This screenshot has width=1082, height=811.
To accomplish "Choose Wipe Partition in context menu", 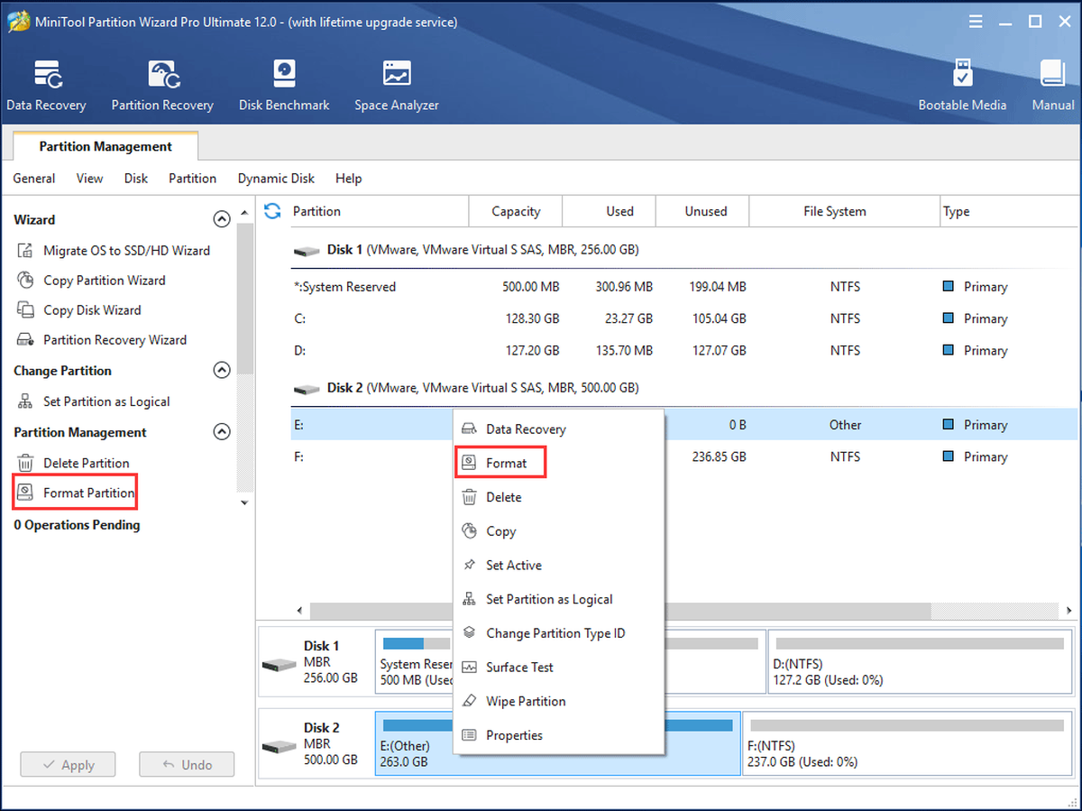I will click(559, 701).
